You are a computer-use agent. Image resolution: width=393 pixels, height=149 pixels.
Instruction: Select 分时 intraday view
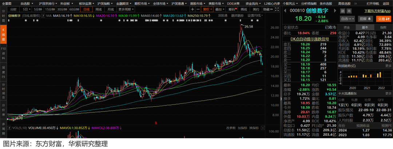(x=13, y=9)
